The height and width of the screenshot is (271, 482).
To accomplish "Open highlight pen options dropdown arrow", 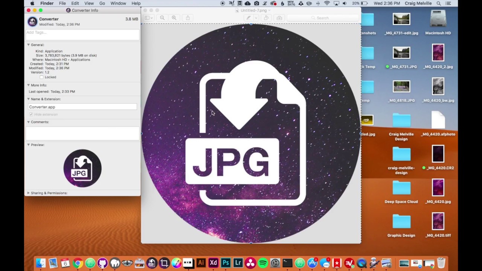I will click(256, 18).
